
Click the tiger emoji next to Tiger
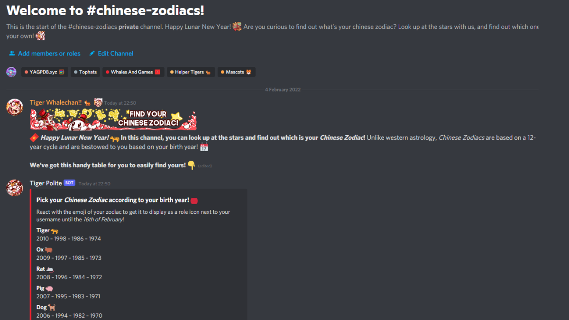click(x=55, y=230)
